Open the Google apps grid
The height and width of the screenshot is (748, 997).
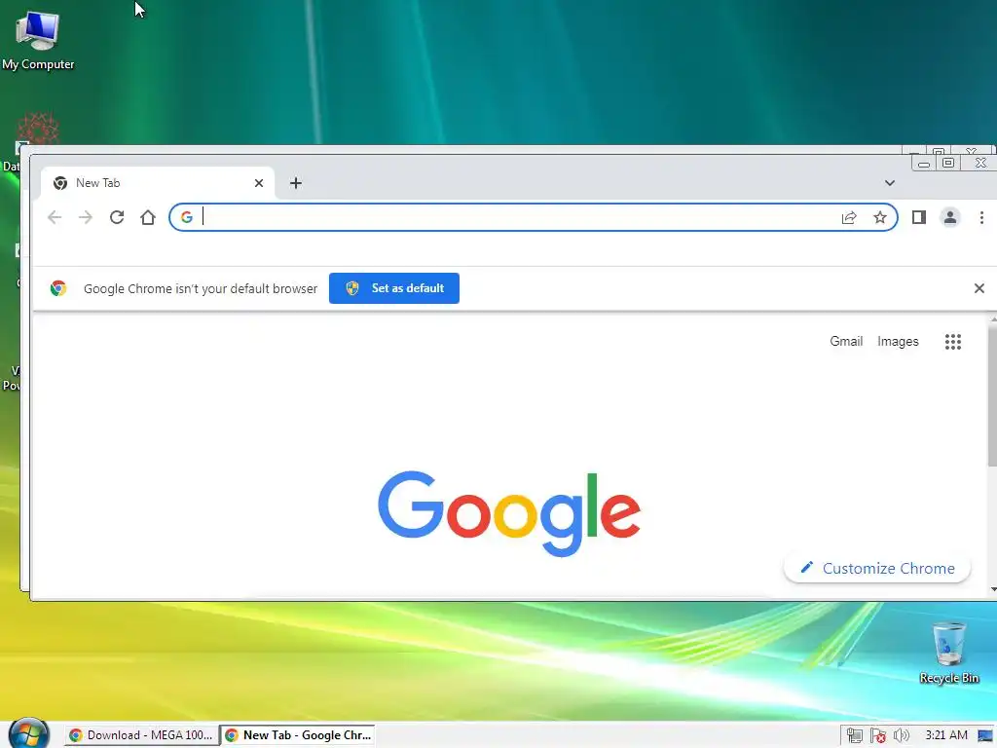[952, 342]
